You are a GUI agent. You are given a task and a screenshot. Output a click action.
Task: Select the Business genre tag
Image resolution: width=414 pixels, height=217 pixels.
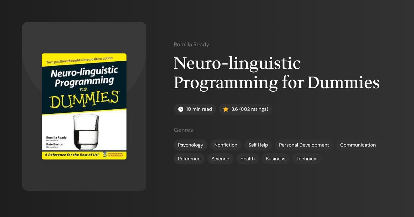tap(275, 159)
